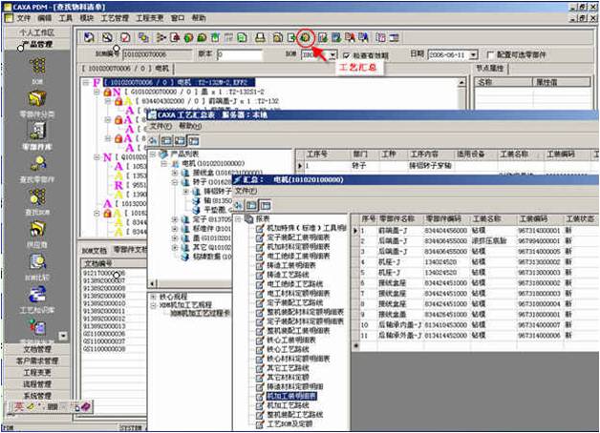Click the hierarchy tree icon in main toolbar
Image resolution: width=600 pixels, height=433 pixels.
coord(161,37)
